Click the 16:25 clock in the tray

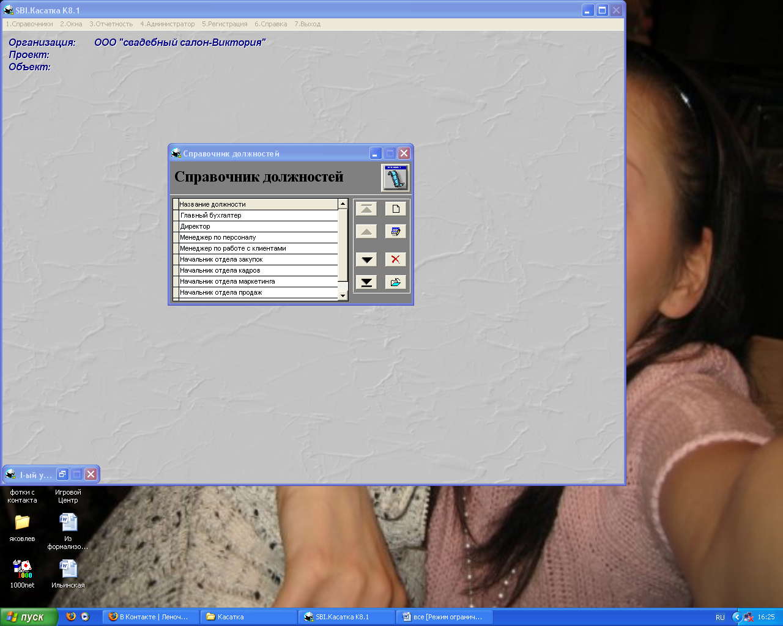pyautogui.click(x=766, y=617)
